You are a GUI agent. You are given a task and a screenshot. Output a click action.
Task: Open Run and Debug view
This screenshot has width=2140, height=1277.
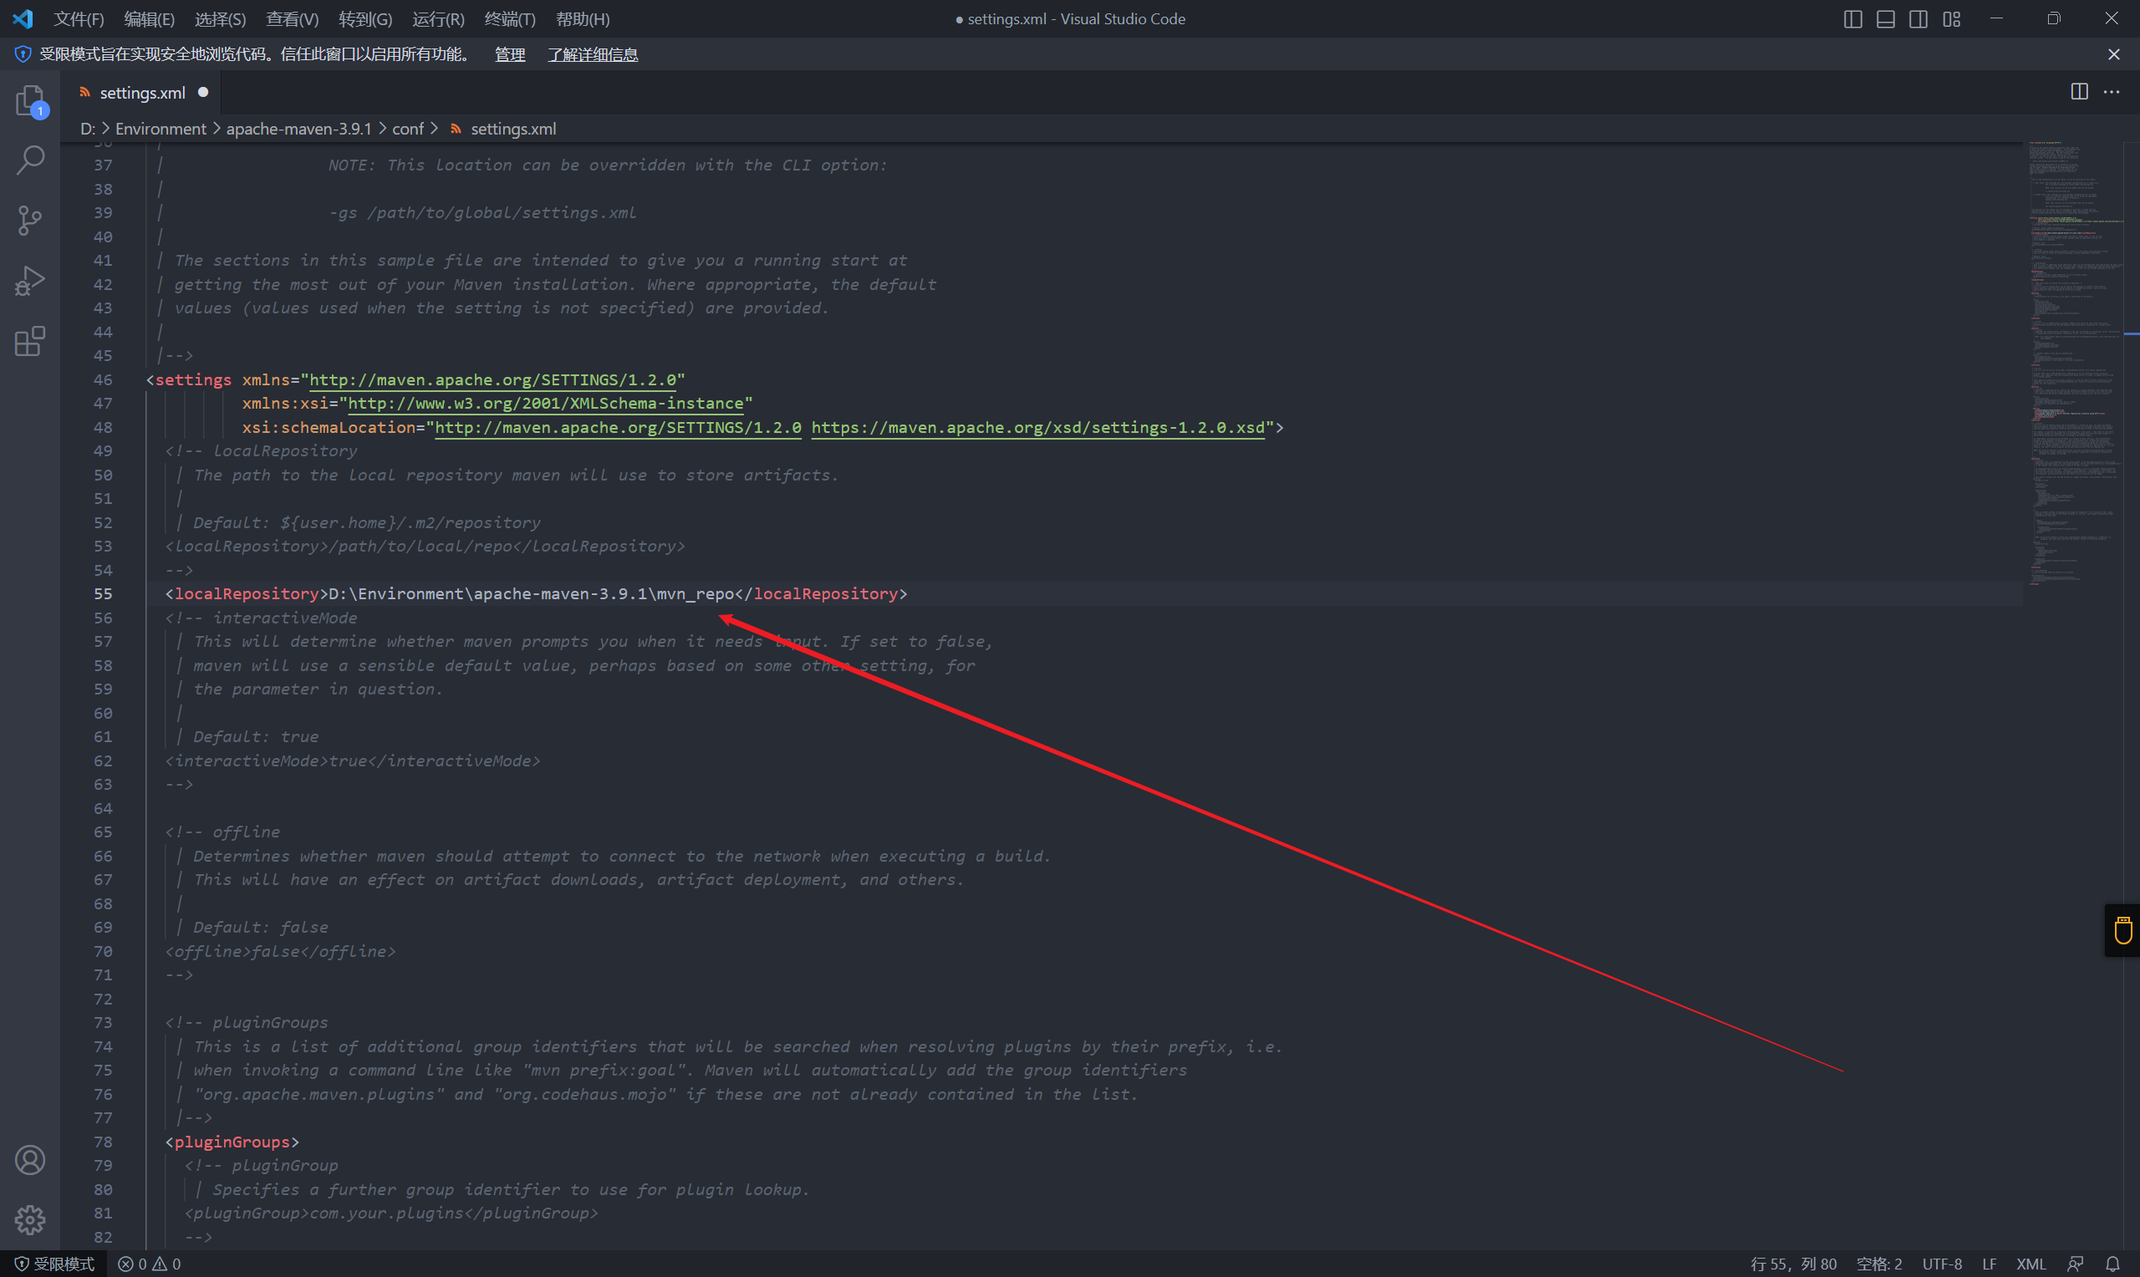pos(30,281)
